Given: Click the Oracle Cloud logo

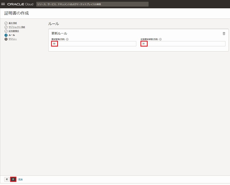Looking at the screenshot, I should [20, 4].
